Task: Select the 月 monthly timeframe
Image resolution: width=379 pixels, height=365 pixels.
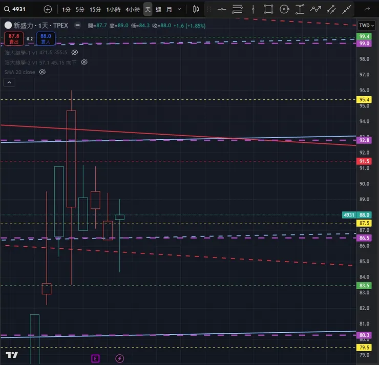Action: (x=169, y=9)
